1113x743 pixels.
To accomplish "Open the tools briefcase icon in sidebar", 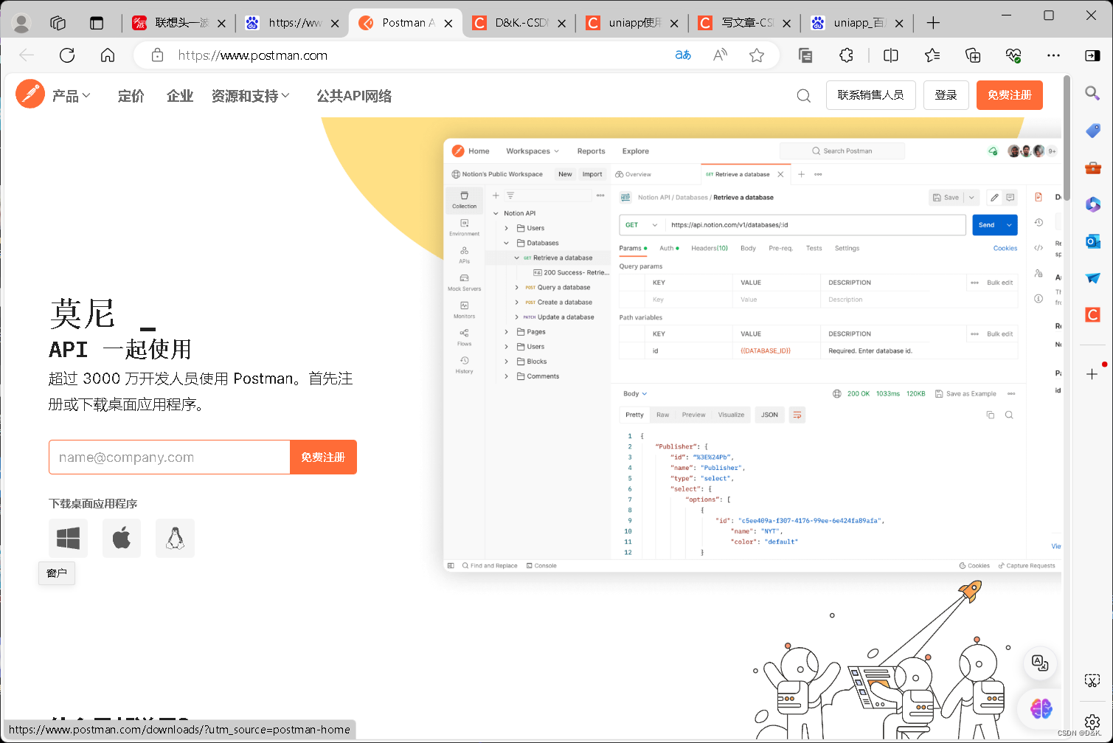I will click(1092, 167).
